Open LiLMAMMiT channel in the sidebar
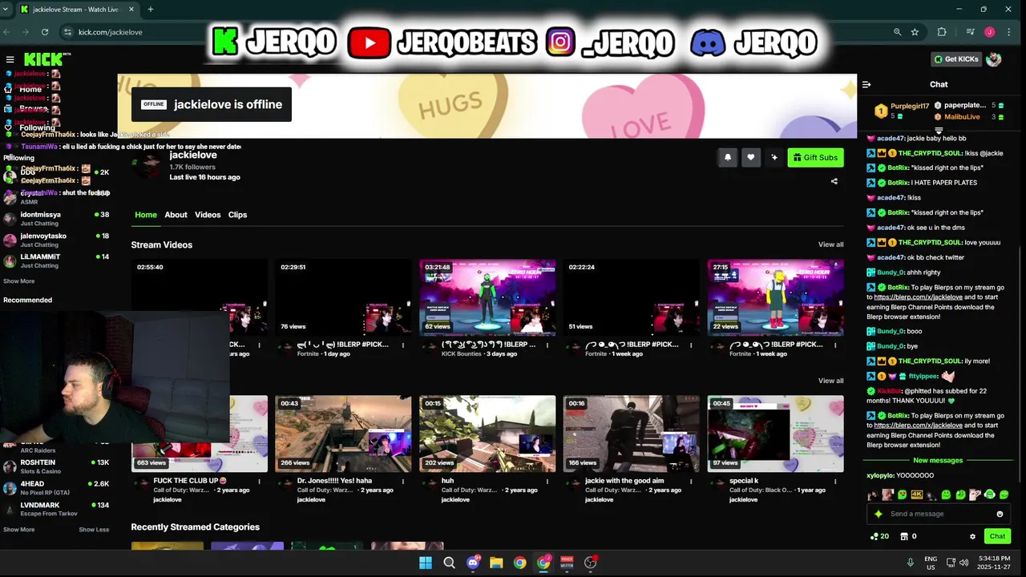This screenshot has height=577, width=1026. click(56, 260)
